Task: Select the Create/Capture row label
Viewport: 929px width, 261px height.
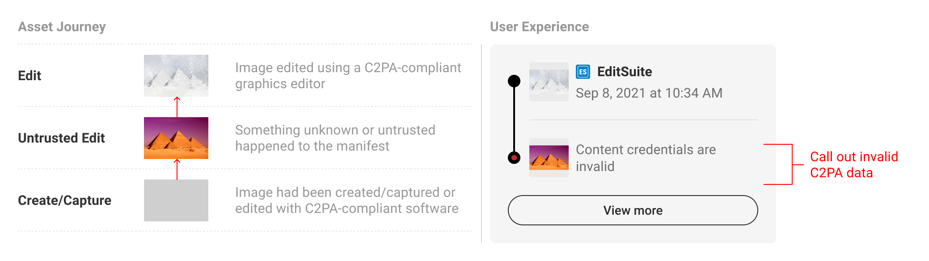Action: (x=64, y=200)
